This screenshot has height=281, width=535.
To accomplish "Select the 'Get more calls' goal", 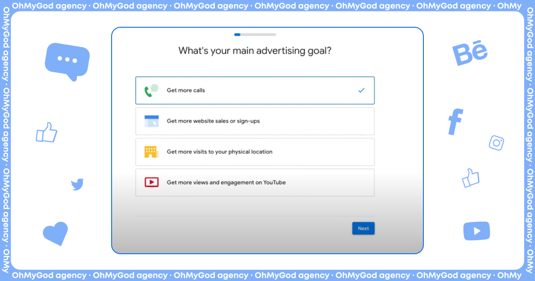I will [254, 90].
